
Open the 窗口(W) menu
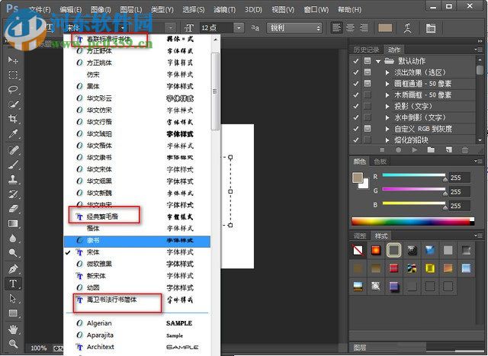tap(316, 10)
